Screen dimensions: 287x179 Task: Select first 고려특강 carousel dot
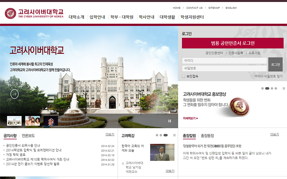click(157, 135)
